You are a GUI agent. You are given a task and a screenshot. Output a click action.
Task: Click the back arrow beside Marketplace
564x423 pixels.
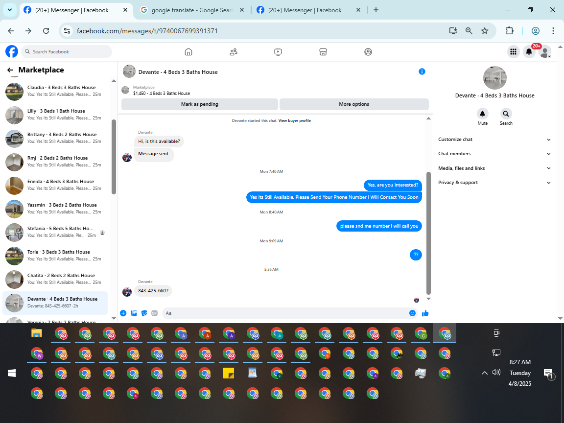tap(10, 70)
